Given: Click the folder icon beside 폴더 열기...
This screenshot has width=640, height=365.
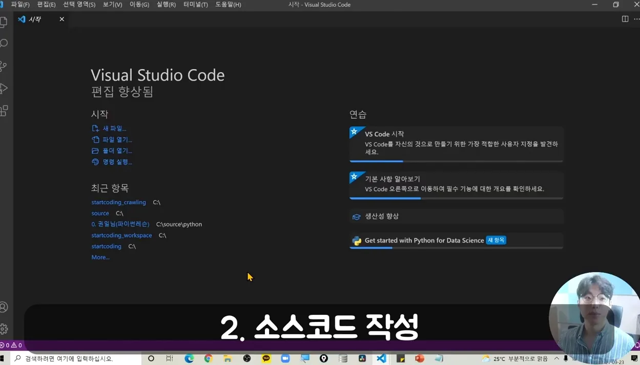Looking at the screenshot, I should click(x=95, y=151).
